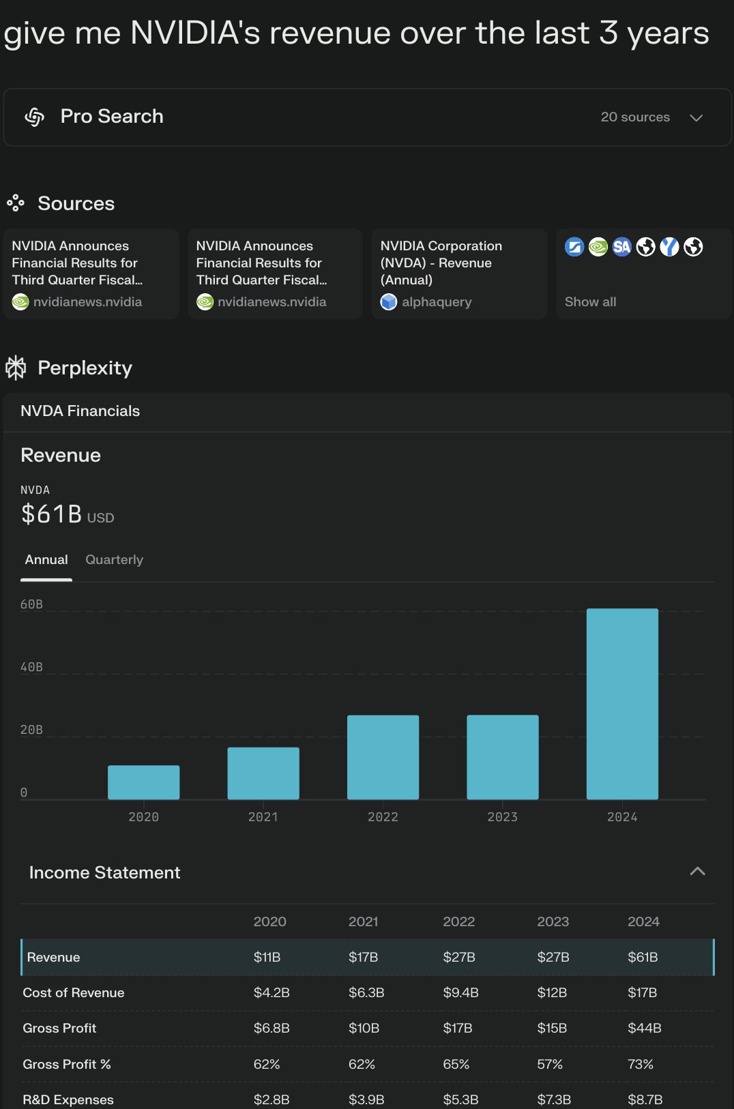Click the 2021 revenue bar
The width and height of the screenshot is (734, 1109).
(x=263, y=773)
